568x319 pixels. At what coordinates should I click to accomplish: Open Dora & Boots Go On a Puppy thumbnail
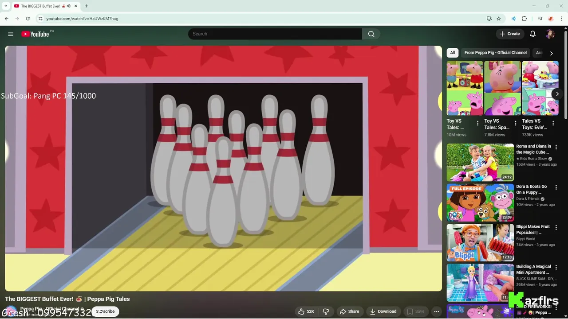pyautogui.click(x=480, y=202)
